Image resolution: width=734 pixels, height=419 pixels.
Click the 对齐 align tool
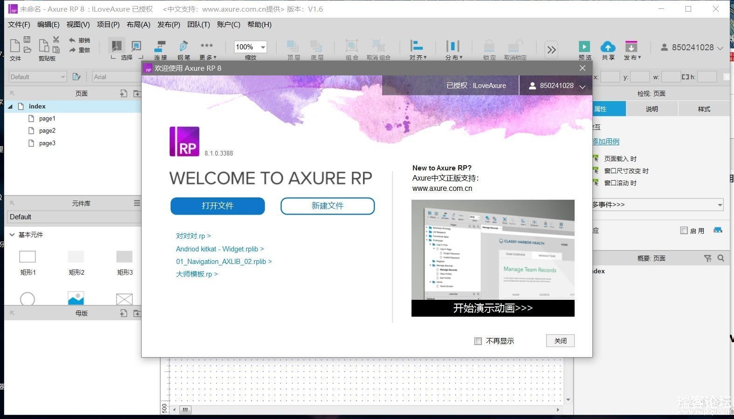pyautogui.click(x=418, y=49)
